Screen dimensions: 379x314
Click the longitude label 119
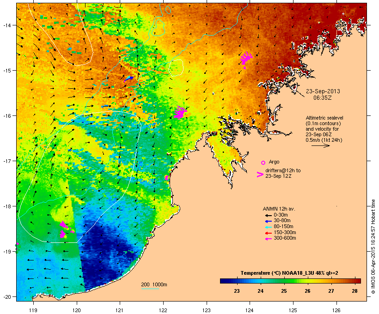coord(33,310)
